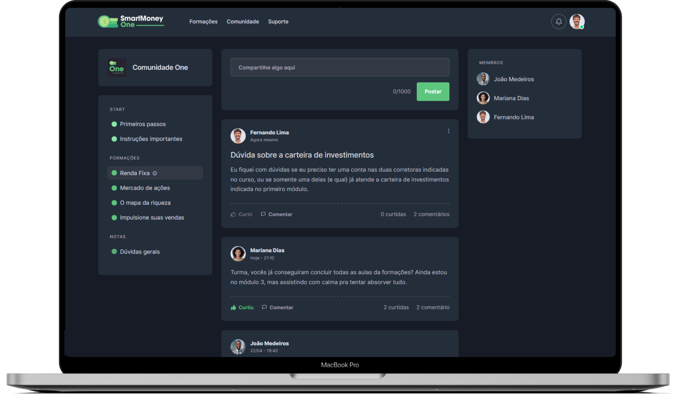Image resolution: width=676 pixels, height=395 pixels.
Task: Open notifications via the bell icon
Action: coord(558,22)
